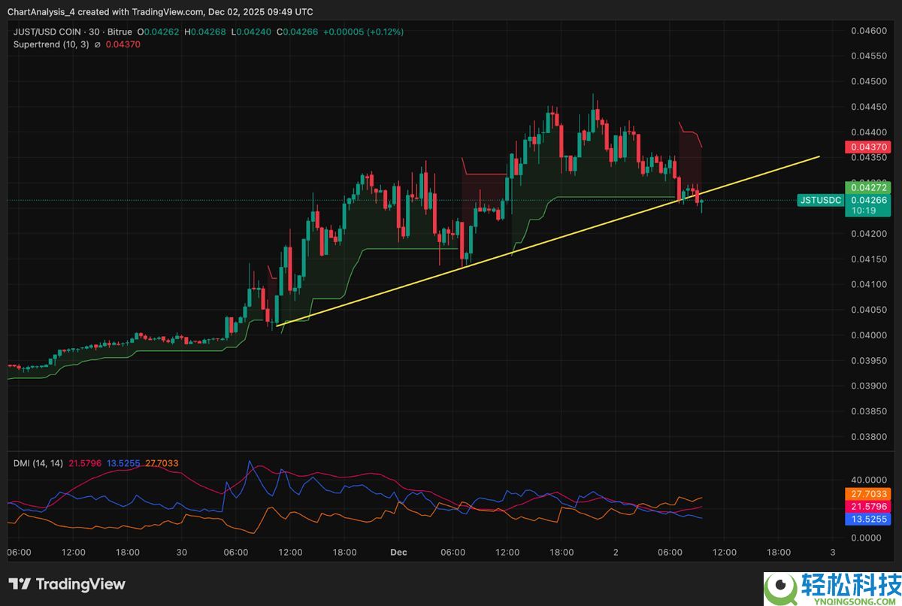
Task: Click the empty-value symbol beside Supertrend
Action: click(97, 44)
